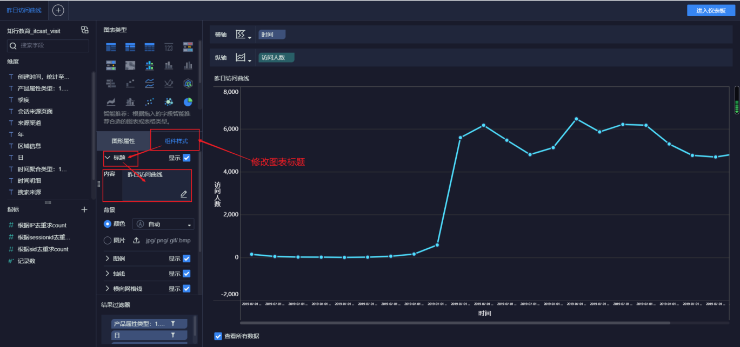Click the dataset switch icon beside 知行教育_itcast_visit
This screenshot has width=740, height=347.
point(84,30)
